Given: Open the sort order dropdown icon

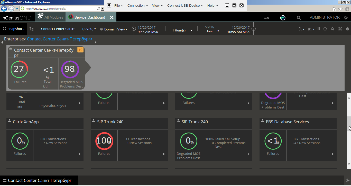Looking at the screenshot, I should tap(311, 29).
